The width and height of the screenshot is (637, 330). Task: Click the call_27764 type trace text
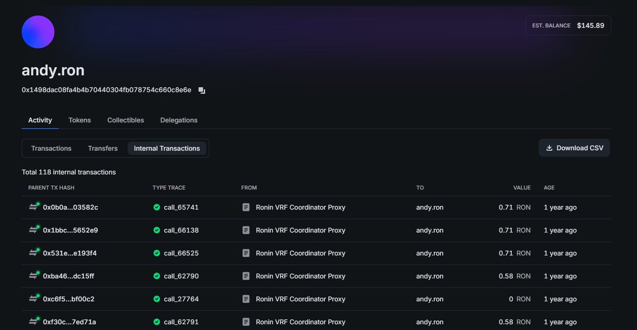(x=181, y=299)
